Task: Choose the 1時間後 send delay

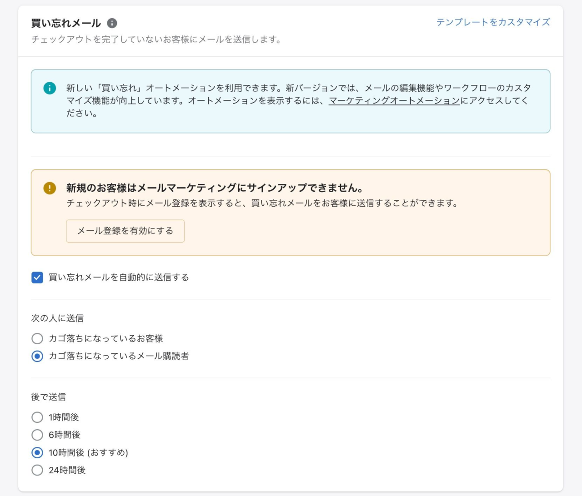Action: click(x=37, y=417)
